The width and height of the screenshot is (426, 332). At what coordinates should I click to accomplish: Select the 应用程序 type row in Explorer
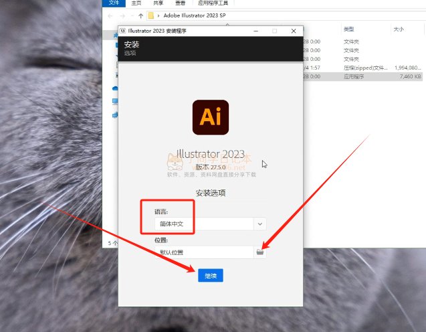coord(362,76)
